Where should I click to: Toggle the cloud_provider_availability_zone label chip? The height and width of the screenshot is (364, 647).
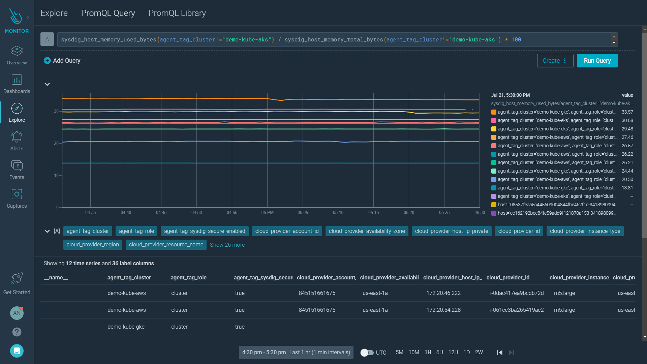click(367, 231)
